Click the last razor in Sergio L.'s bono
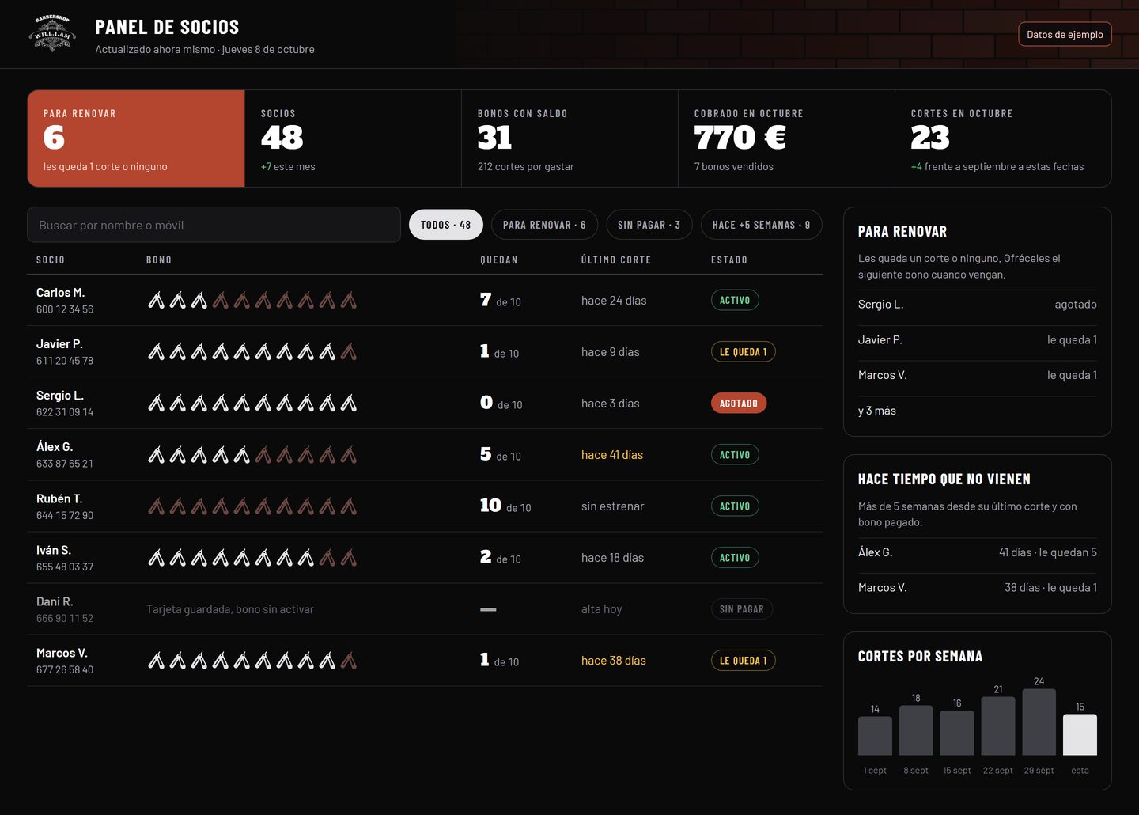 click(348, 404)
